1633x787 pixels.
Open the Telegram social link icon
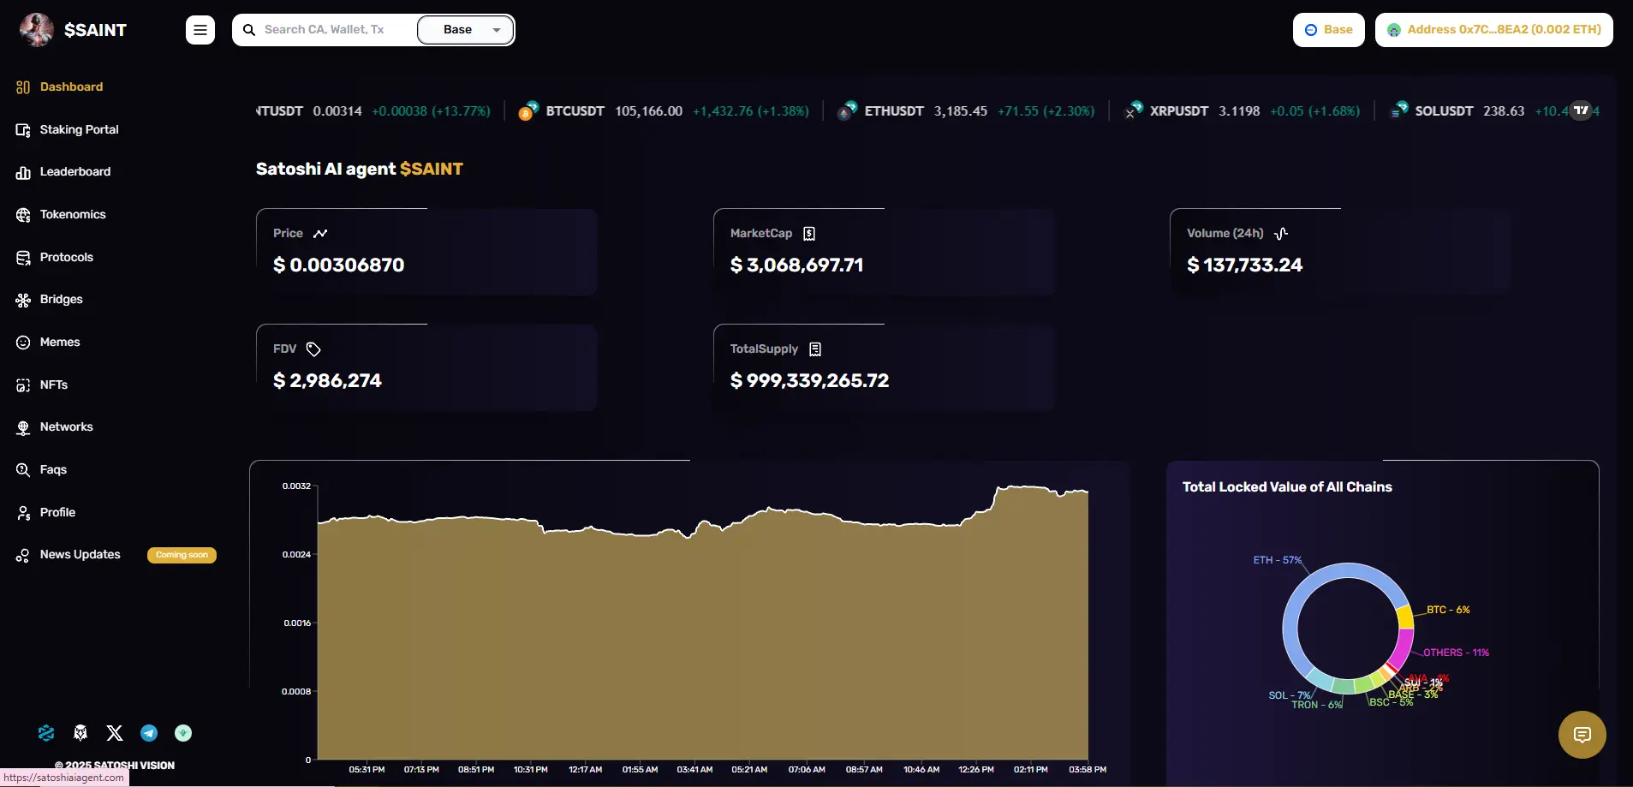(x=149, y=733)
